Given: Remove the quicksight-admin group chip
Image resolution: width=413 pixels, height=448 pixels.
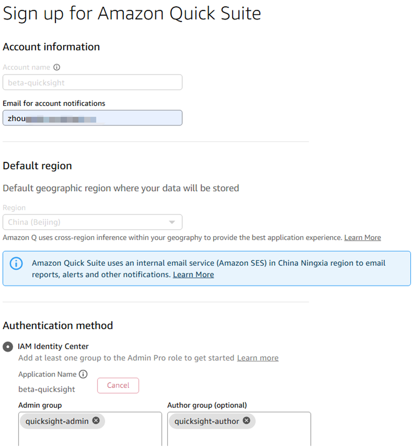Looking at the screenshot, I should pos(96,420).
